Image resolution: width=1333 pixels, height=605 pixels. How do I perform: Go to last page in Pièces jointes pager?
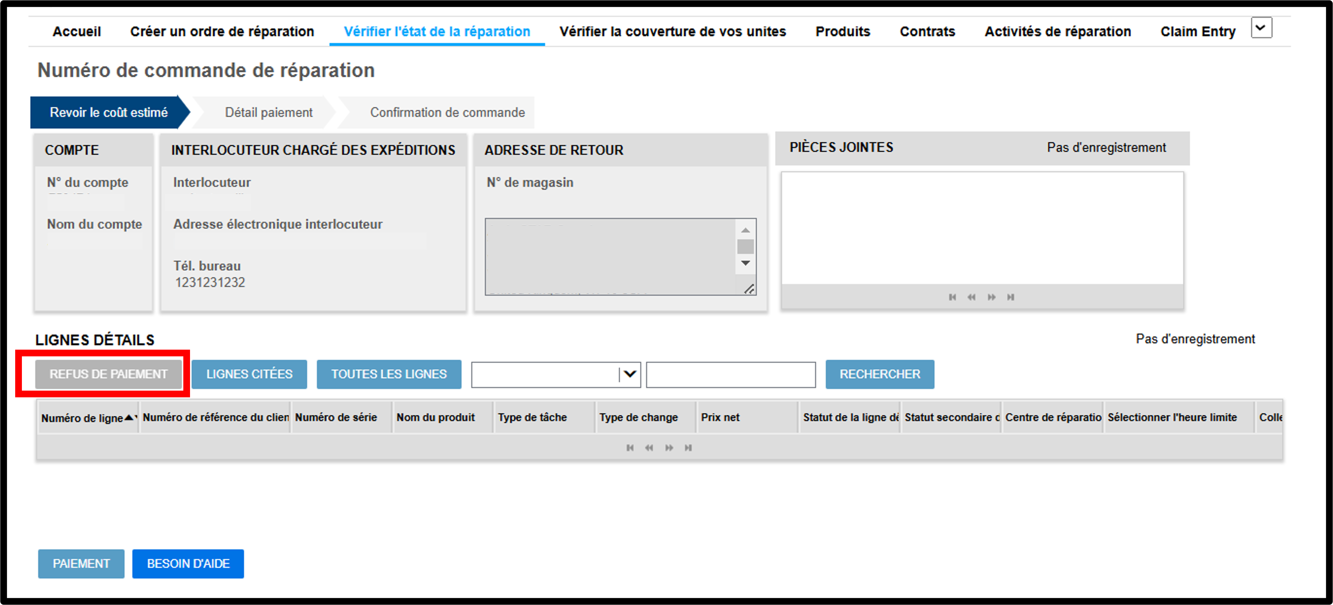(1011, 297)
